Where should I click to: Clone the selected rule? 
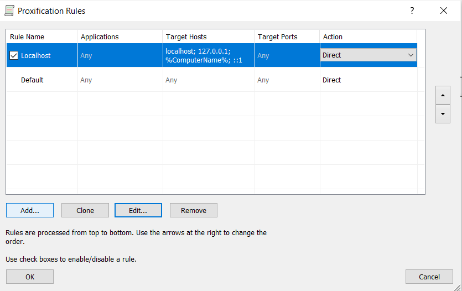point(85,210)
